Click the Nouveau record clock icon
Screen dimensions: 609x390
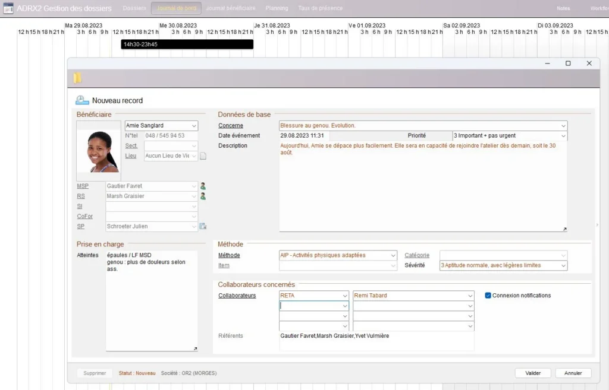pos(82,100)
